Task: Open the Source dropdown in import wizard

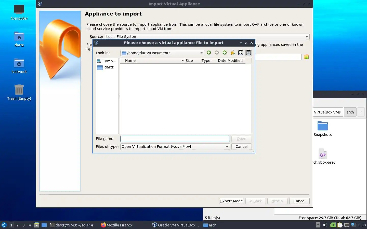Action: tap(207, 37)
